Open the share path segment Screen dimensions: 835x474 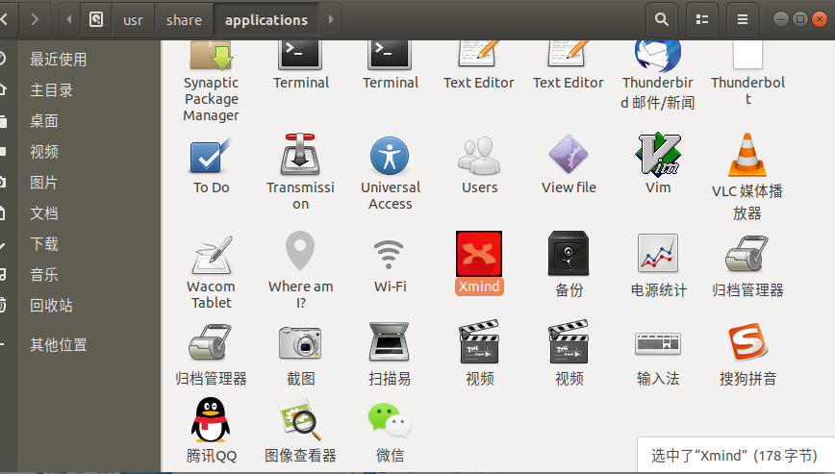point(184,20)
